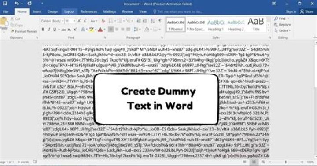Click the Save icon in title bar
Screen dimensions: 317x166
(x=5, y=4)
